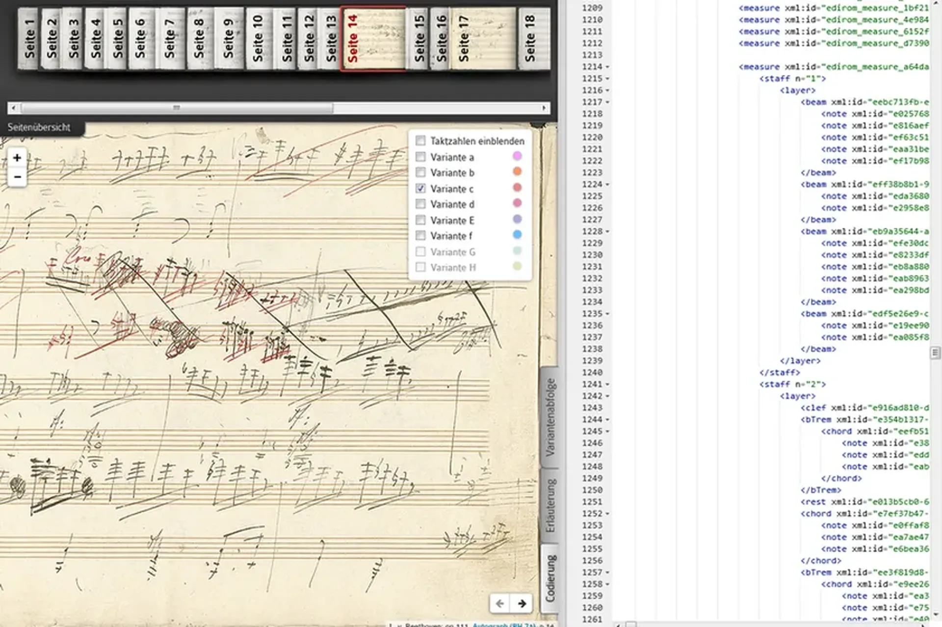Select the Codierung side tab
The image size is (942, 627).
(x=550, y=578)
